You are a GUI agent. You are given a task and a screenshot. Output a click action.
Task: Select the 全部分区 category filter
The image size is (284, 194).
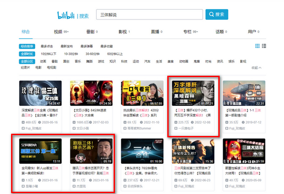pos(27,62)
